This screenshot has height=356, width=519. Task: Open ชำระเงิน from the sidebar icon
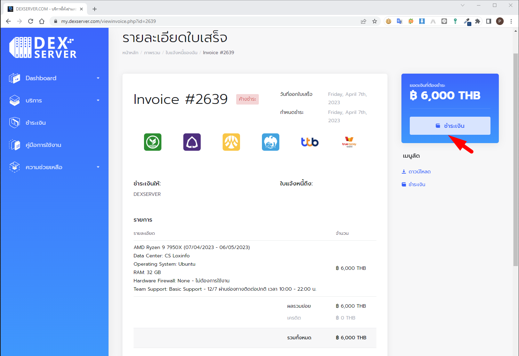[14, 122]
